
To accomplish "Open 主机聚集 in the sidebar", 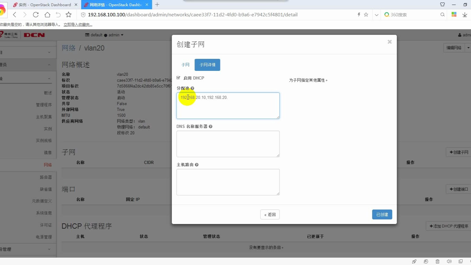I will point(44,117).
